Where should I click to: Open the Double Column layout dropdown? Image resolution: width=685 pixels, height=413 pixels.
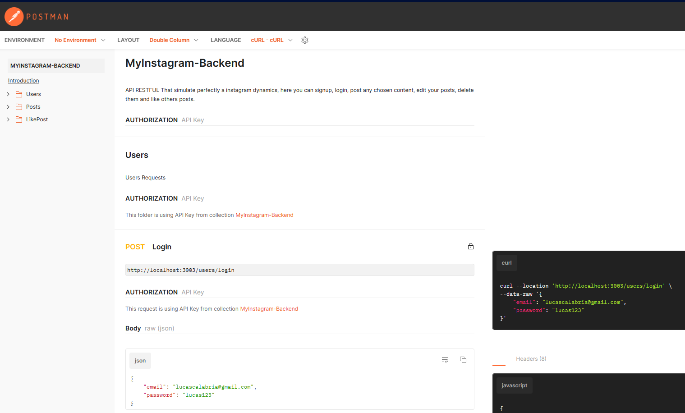174,40
